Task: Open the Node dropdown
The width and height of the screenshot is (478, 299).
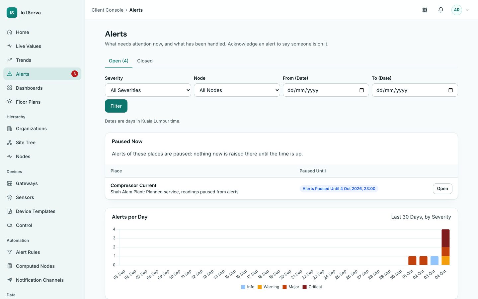Action: [x=237, y=90]
